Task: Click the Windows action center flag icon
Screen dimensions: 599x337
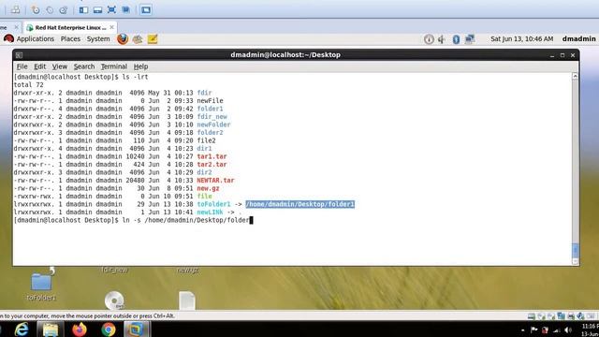Action: (x=533, y=330)
